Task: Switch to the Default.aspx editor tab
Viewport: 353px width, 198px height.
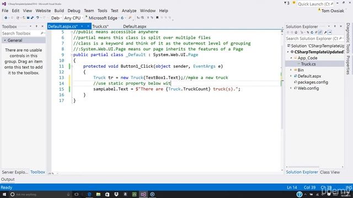Action: [x=135, y=26]
